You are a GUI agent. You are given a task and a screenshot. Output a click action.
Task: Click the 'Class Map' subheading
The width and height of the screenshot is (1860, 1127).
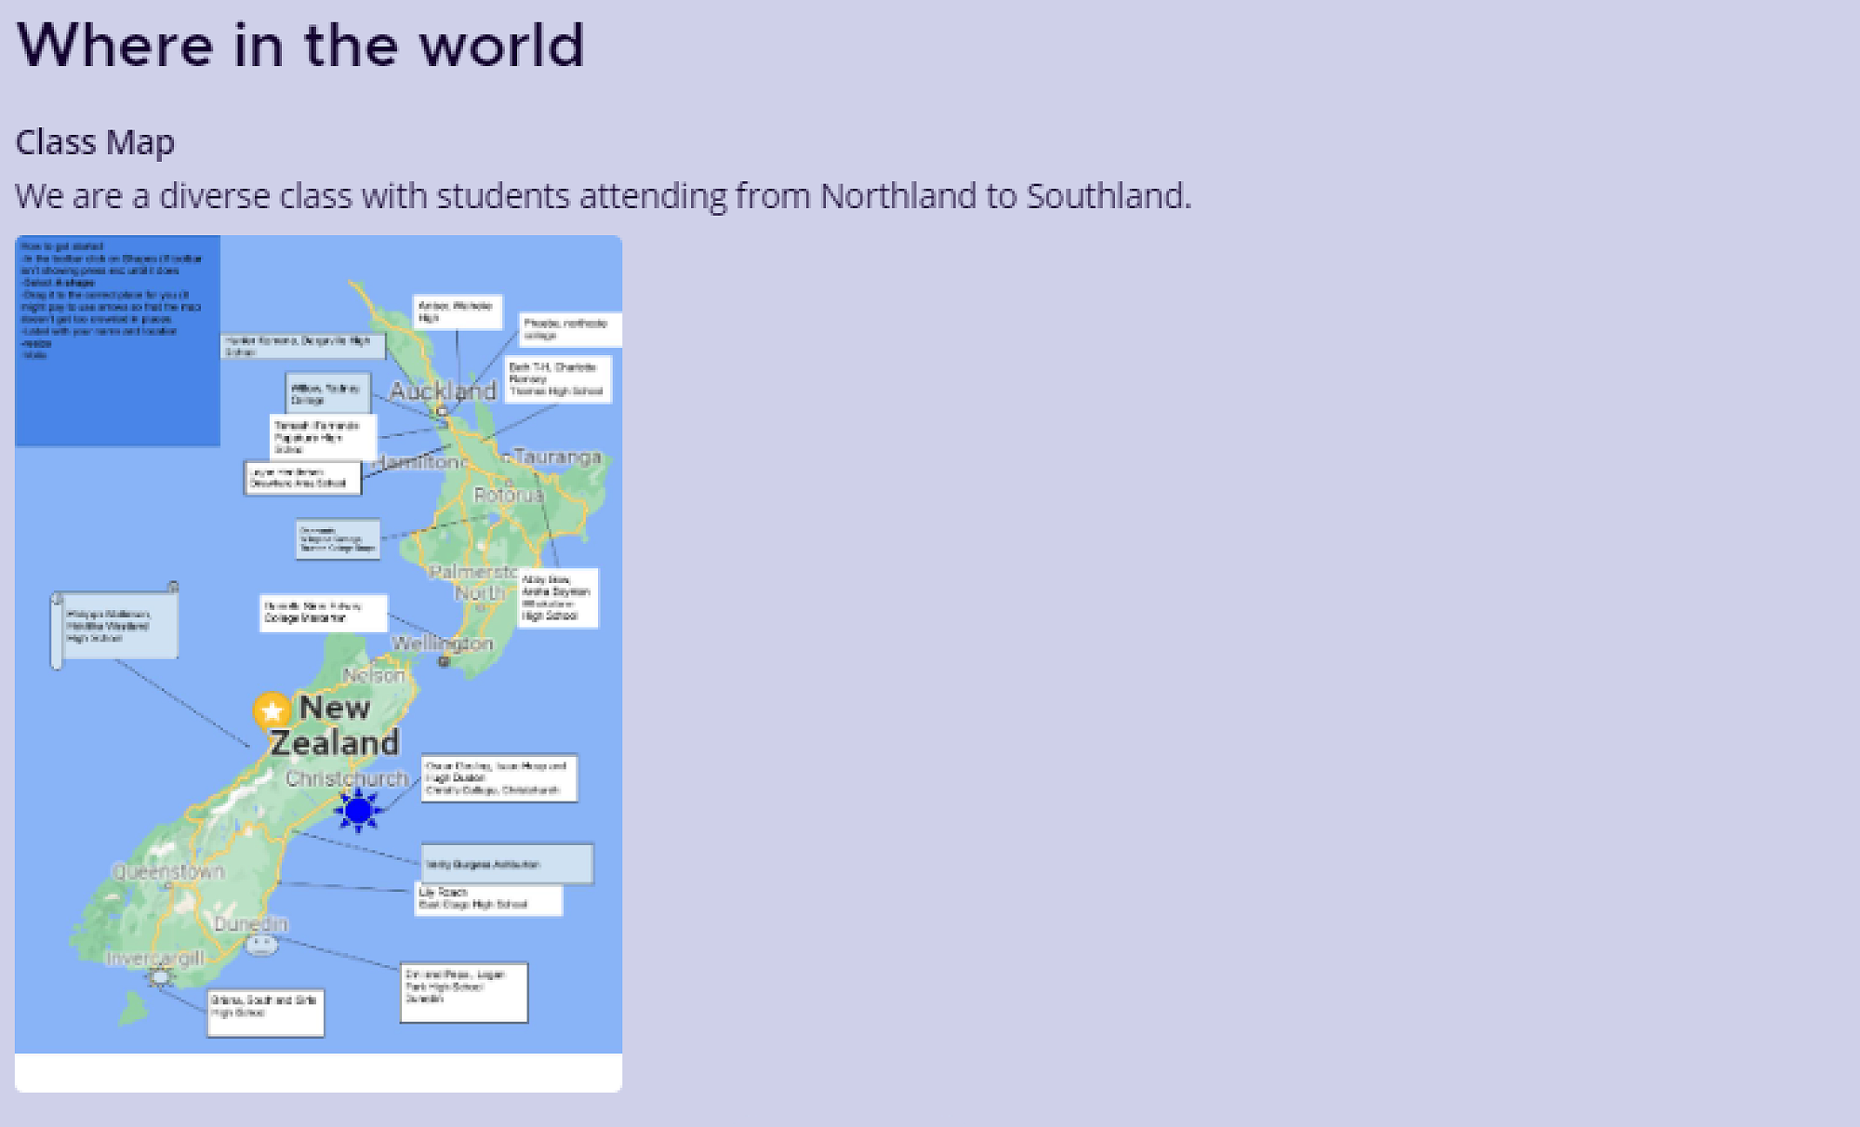pos(95,142)
